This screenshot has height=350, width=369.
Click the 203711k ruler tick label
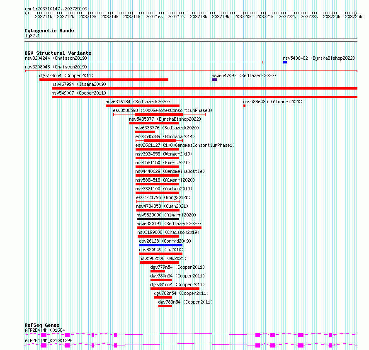pyautogui.click(x=44, y=17)
